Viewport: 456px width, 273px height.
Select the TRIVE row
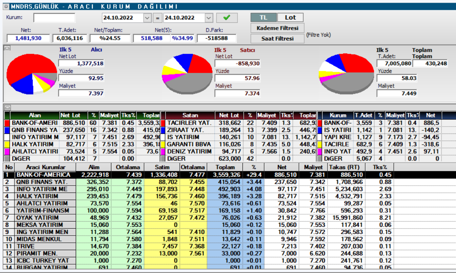pos(230,246)
